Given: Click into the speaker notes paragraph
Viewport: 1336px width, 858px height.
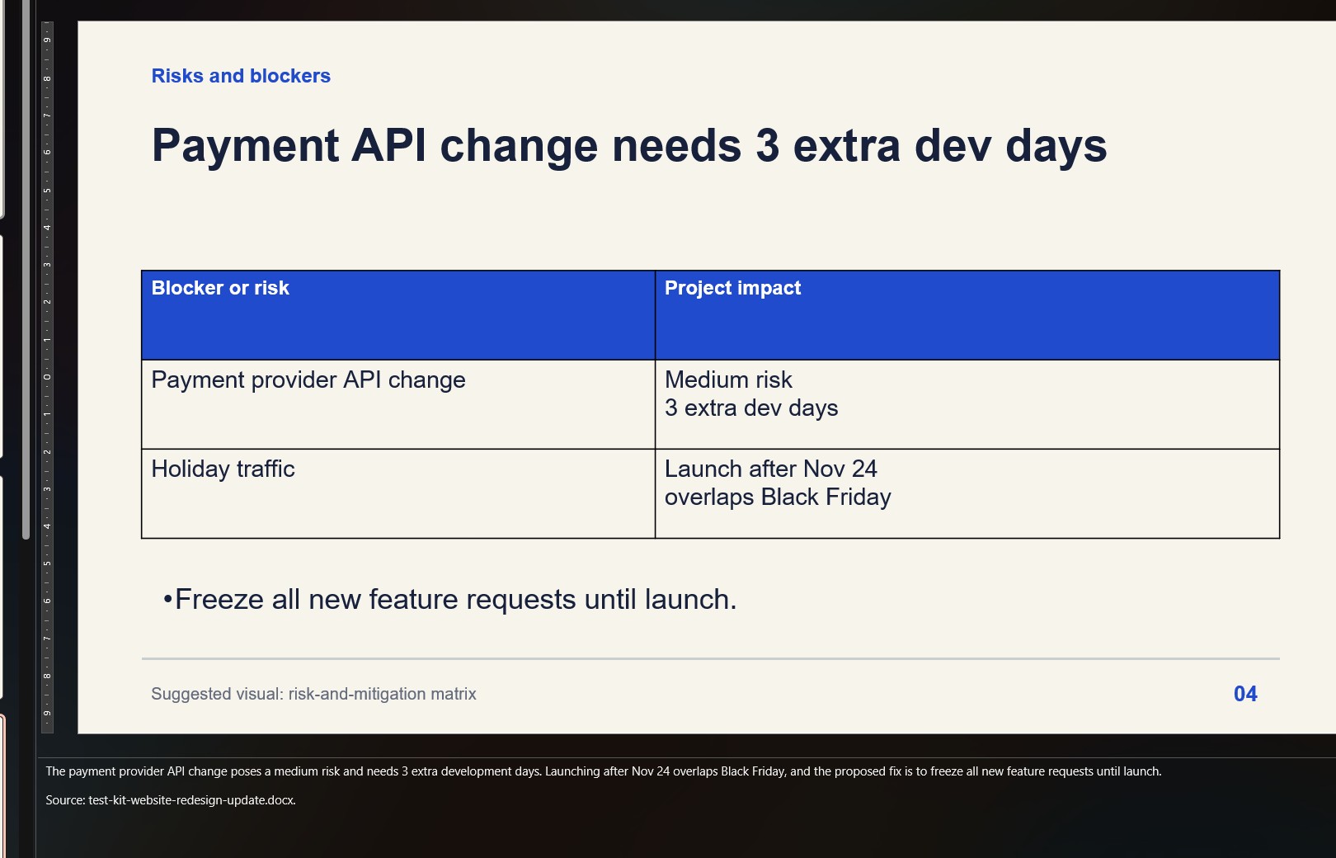Looking at the screenshot, I should click(x=604, y=771).
